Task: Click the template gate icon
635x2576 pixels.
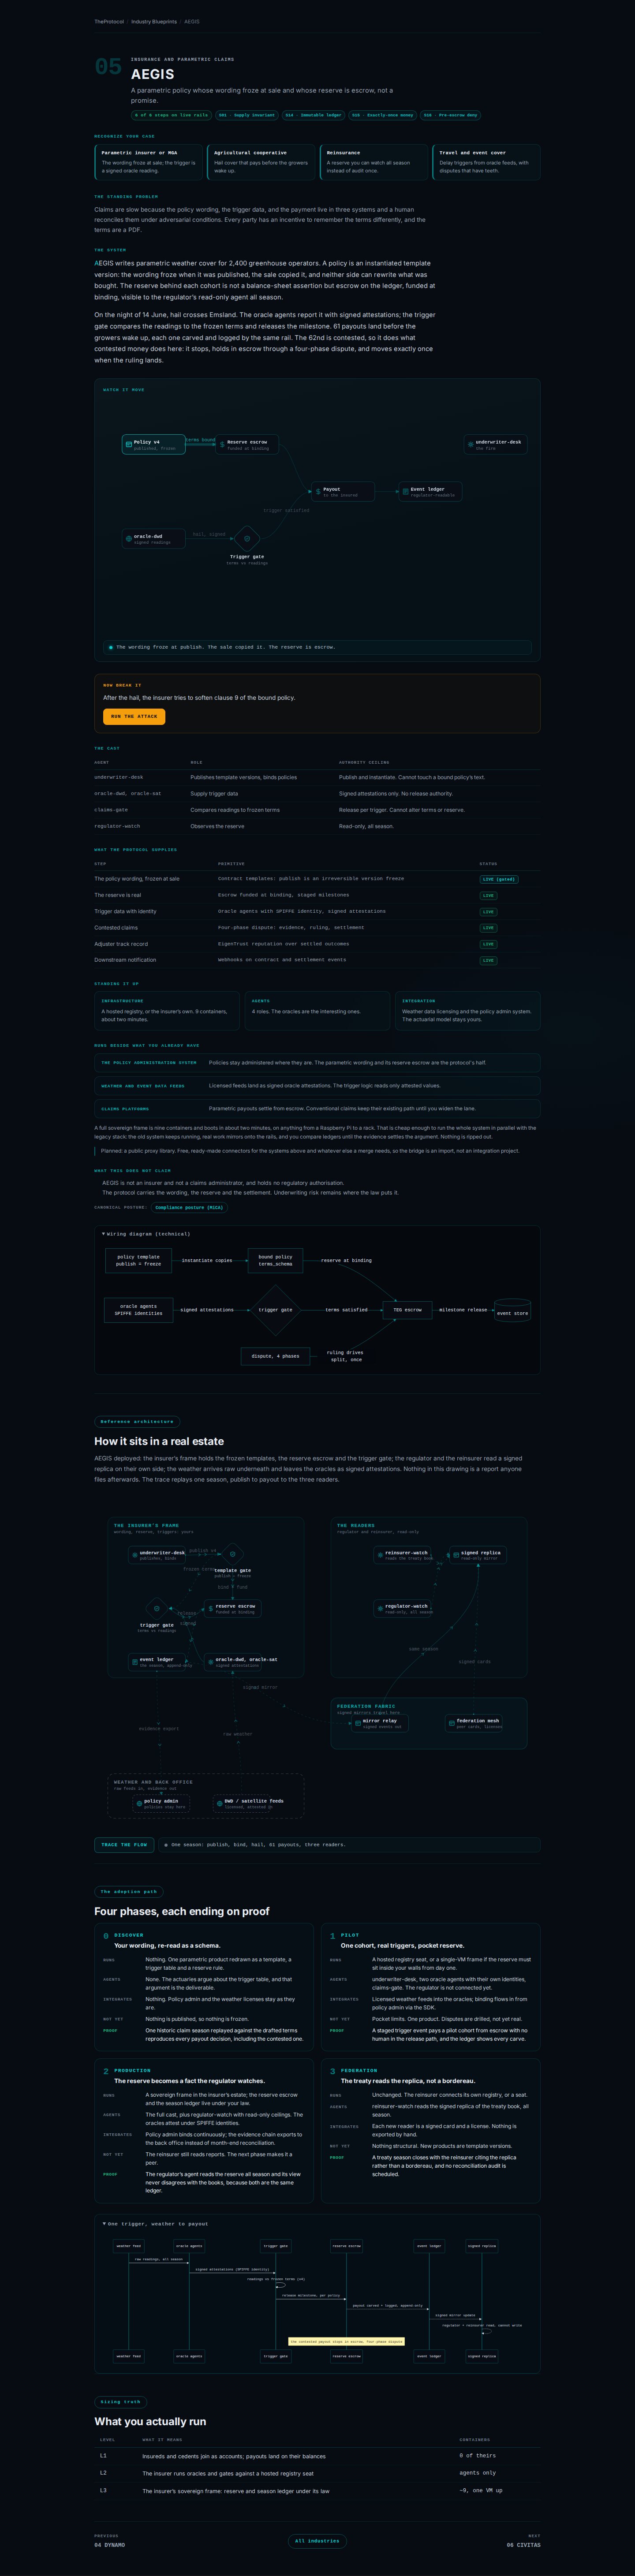Action: (x=232, y=1554)
